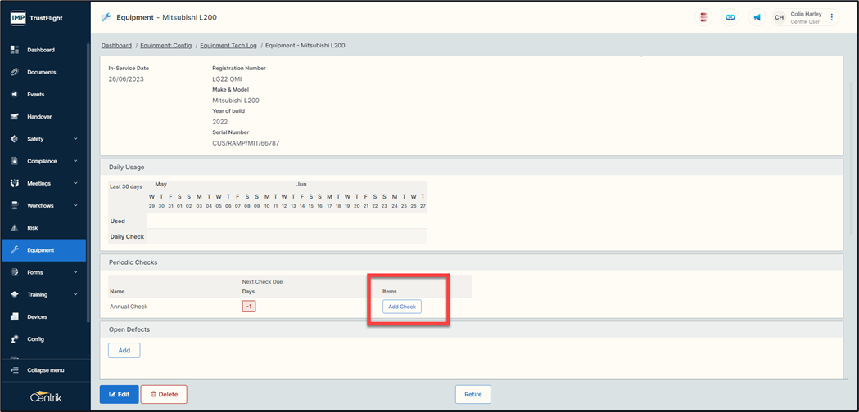Click the Dashboard sidebar icon
The width and height of the screenshot is (859, 412).
15,50
